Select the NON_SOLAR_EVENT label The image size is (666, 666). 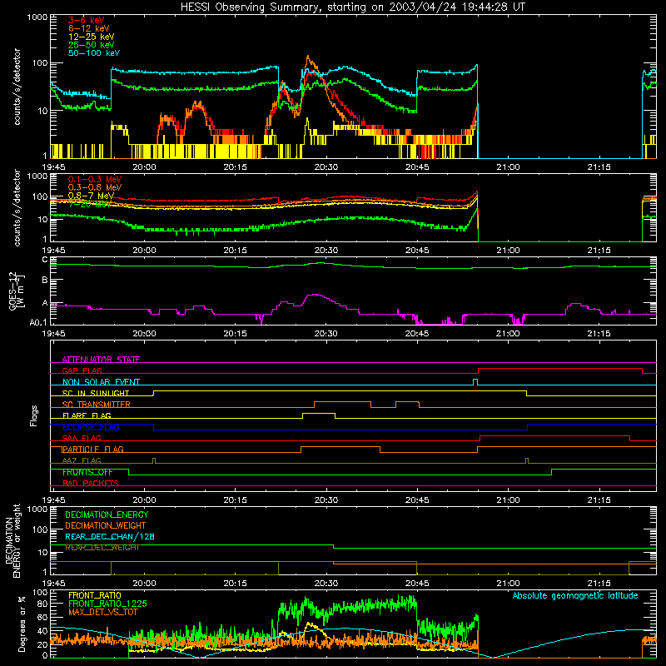click(101, 382)
